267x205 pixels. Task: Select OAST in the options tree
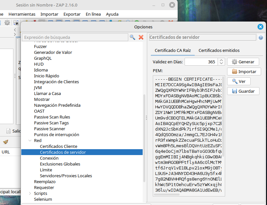[39, 111]
